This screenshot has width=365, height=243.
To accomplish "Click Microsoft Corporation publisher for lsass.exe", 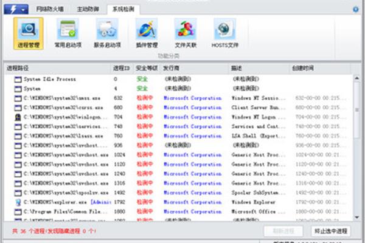I will [x=192, y=136].
